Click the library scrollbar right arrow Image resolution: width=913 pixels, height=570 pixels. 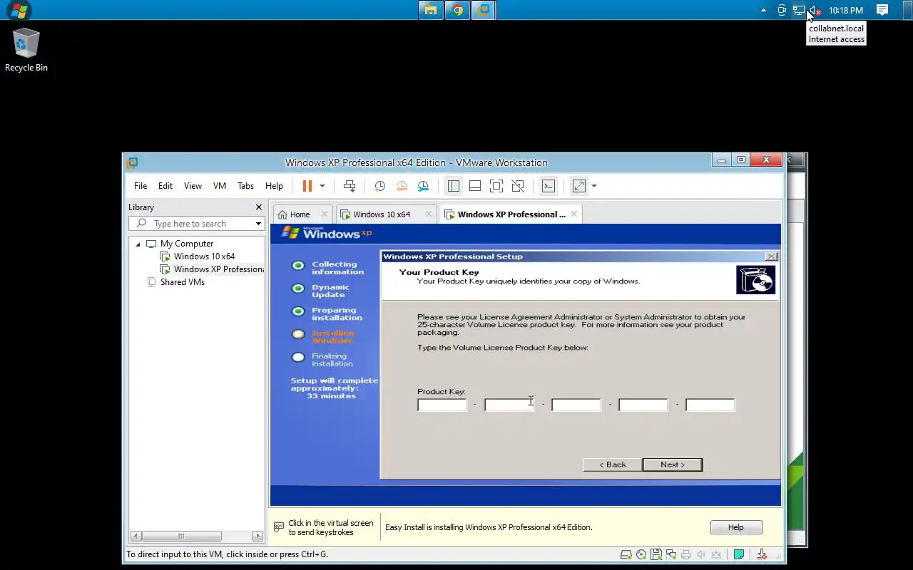pyautogui.click(x=258, y=536)
